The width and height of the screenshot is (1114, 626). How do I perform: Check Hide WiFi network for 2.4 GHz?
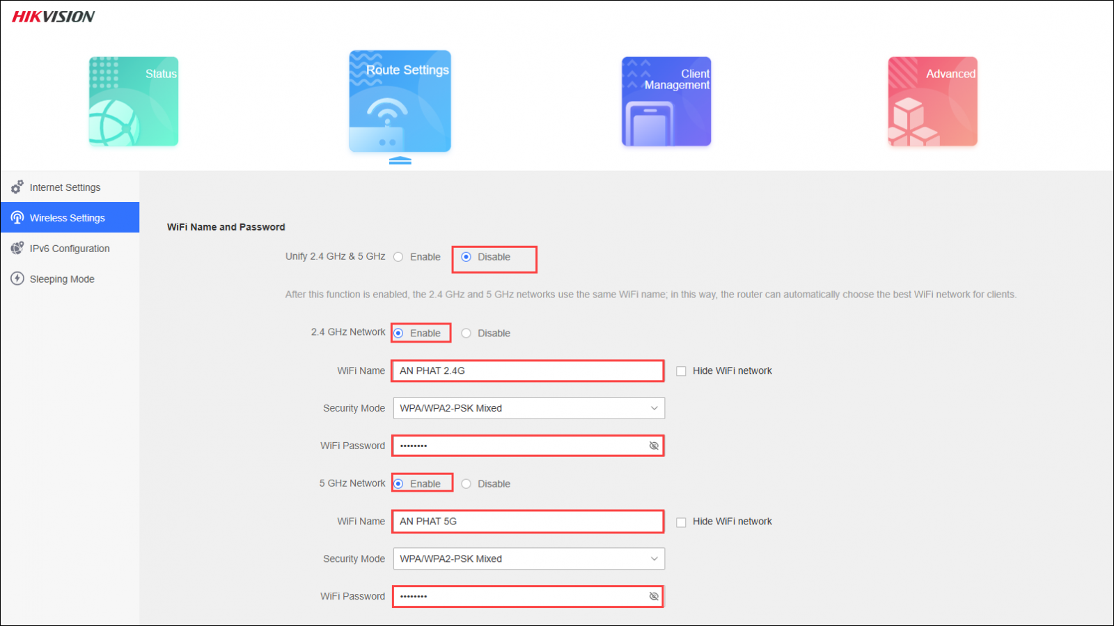click(681, 371)
